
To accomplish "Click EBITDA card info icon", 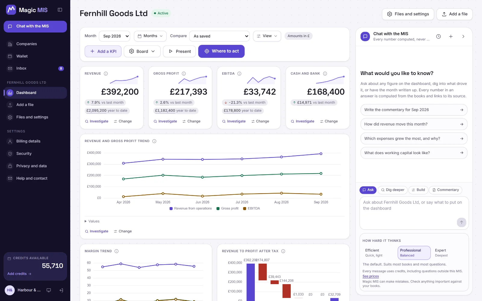I will pyautogui.click(x=239, y=73).
